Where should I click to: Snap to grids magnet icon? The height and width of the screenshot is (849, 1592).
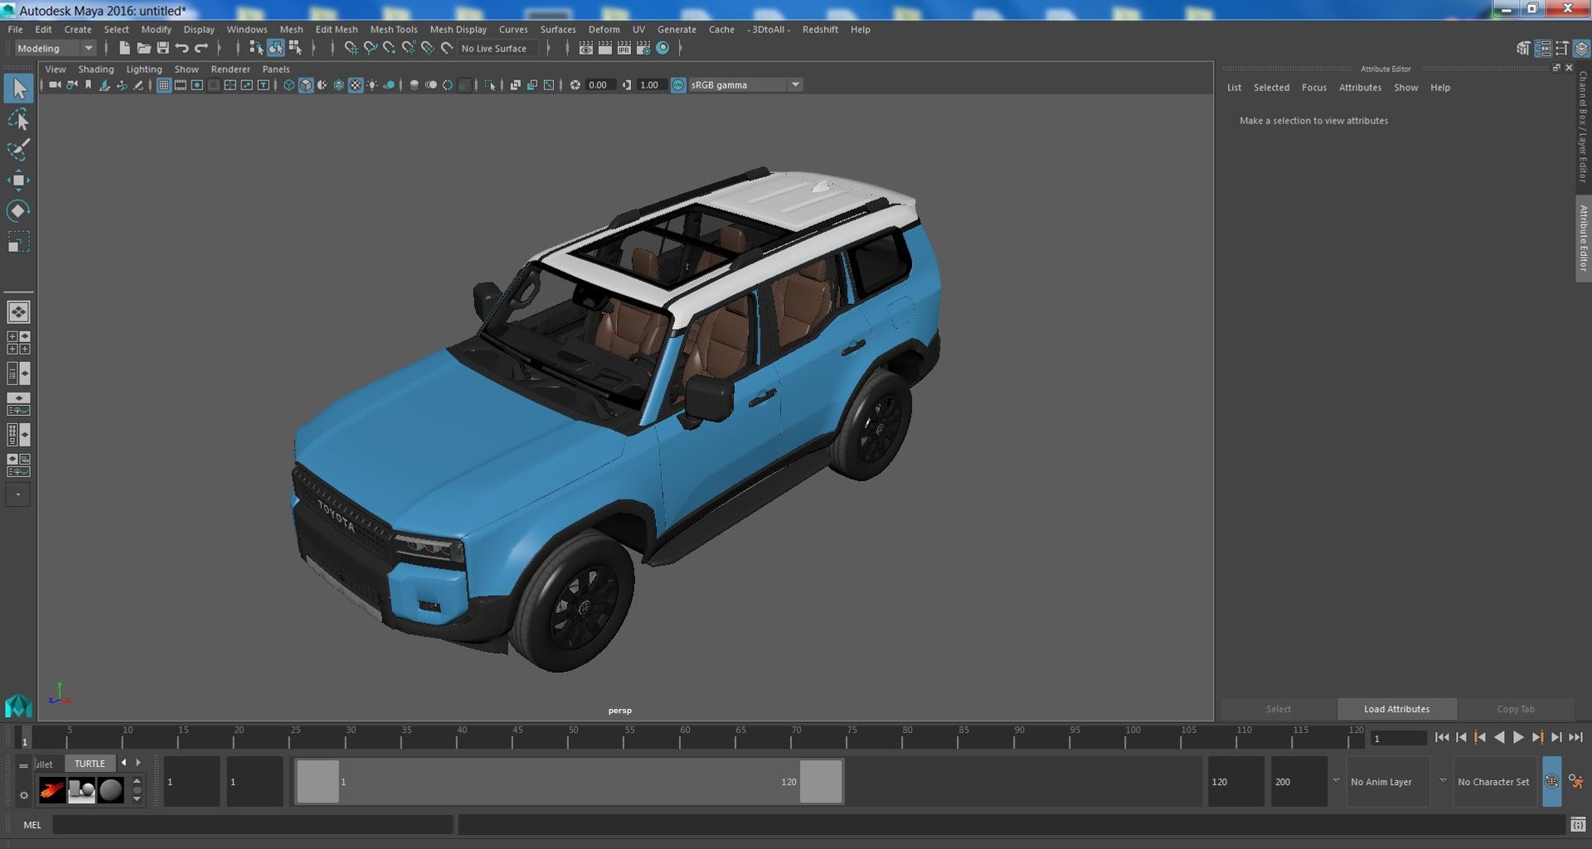[351, 48]
